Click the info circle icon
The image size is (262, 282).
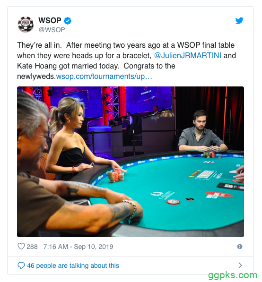coord(240,247)
